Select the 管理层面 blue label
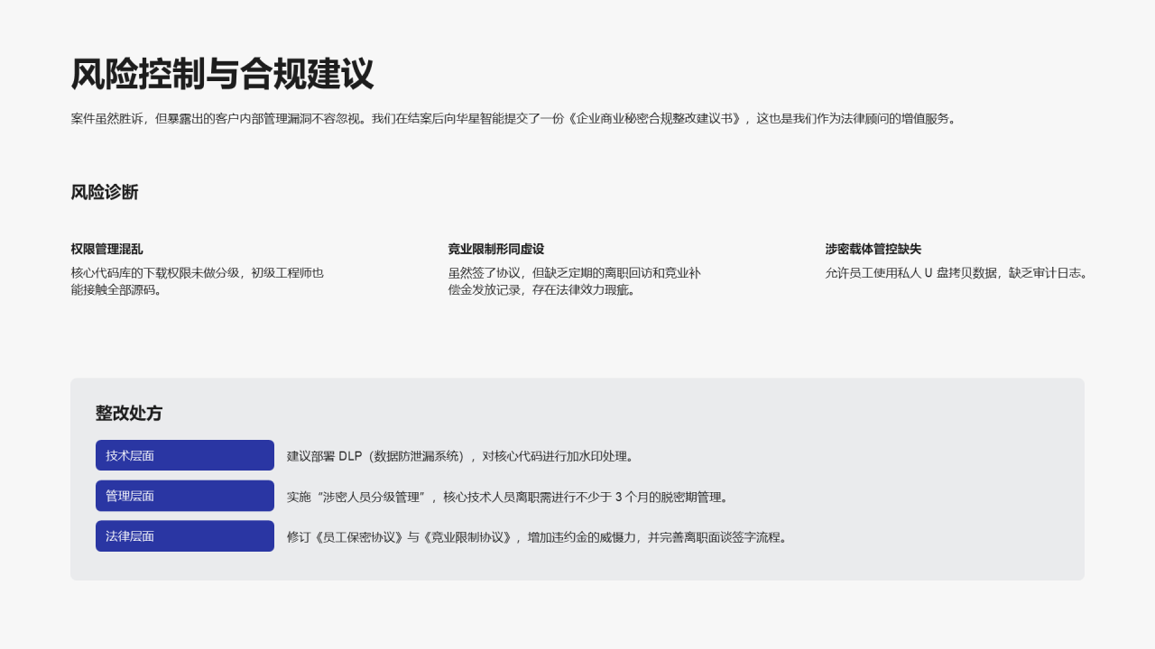 (184, 496)
